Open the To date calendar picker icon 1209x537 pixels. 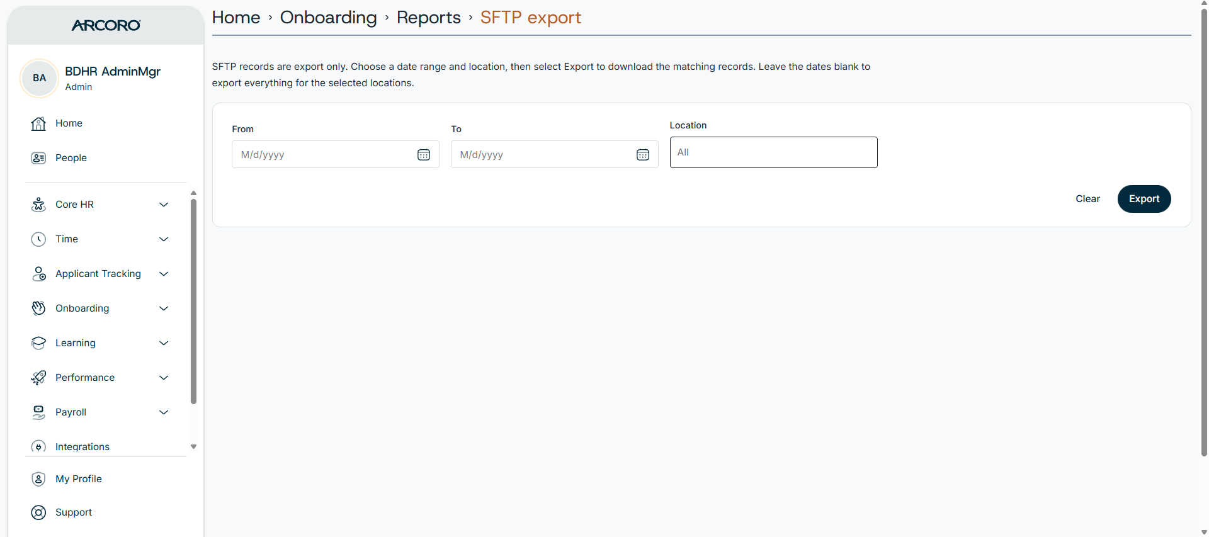[x=643, y=155]
